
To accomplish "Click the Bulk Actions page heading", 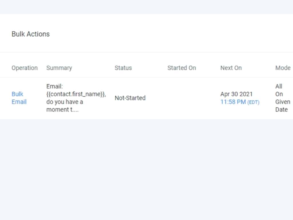I will [31, 34].
